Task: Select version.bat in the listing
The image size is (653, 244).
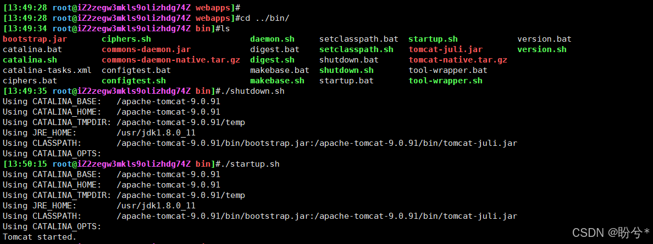Action: [x=545, y=39]
